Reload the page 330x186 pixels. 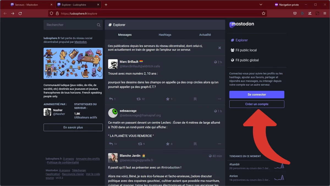20,13
